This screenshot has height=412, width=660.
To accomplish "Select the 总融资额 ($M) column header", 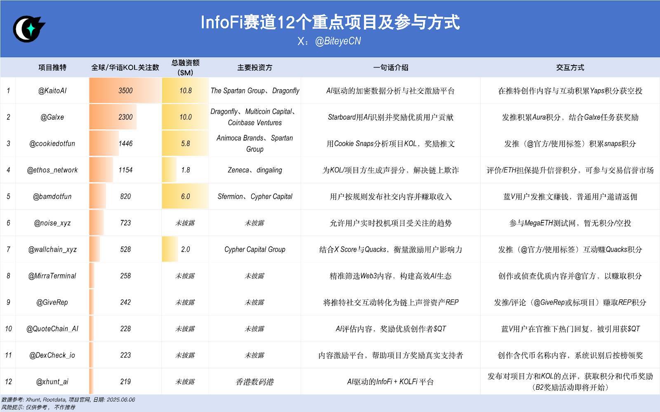I will pos(185,68).
